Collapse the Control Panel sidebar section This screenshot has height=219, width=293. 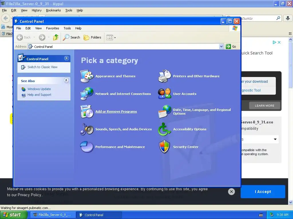[66, 58]
